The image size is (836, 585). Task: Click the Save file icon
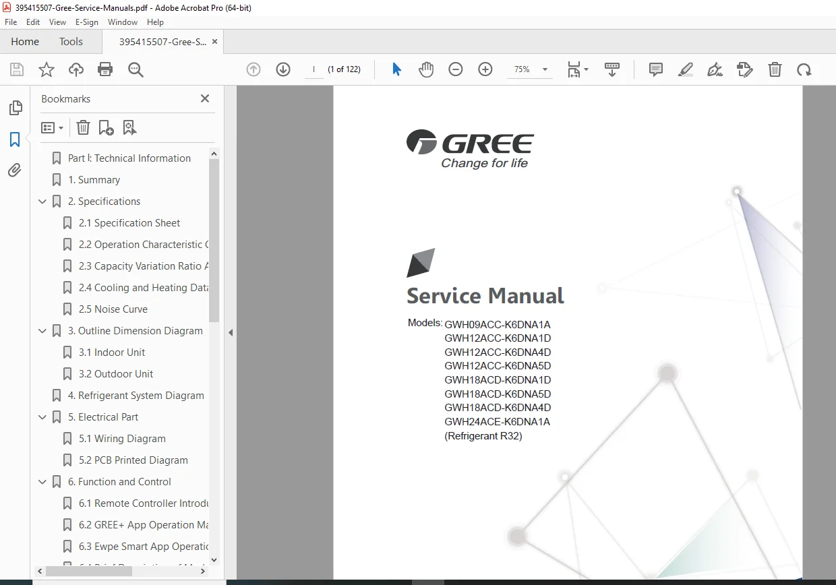pyautogui.click(x=17, y=69)
